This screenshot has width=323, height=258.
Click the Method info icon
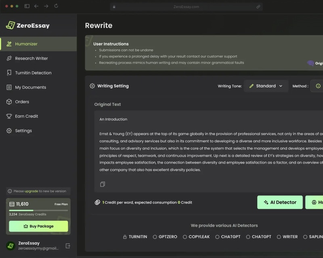pyautogui.click(x=318, y=86)
